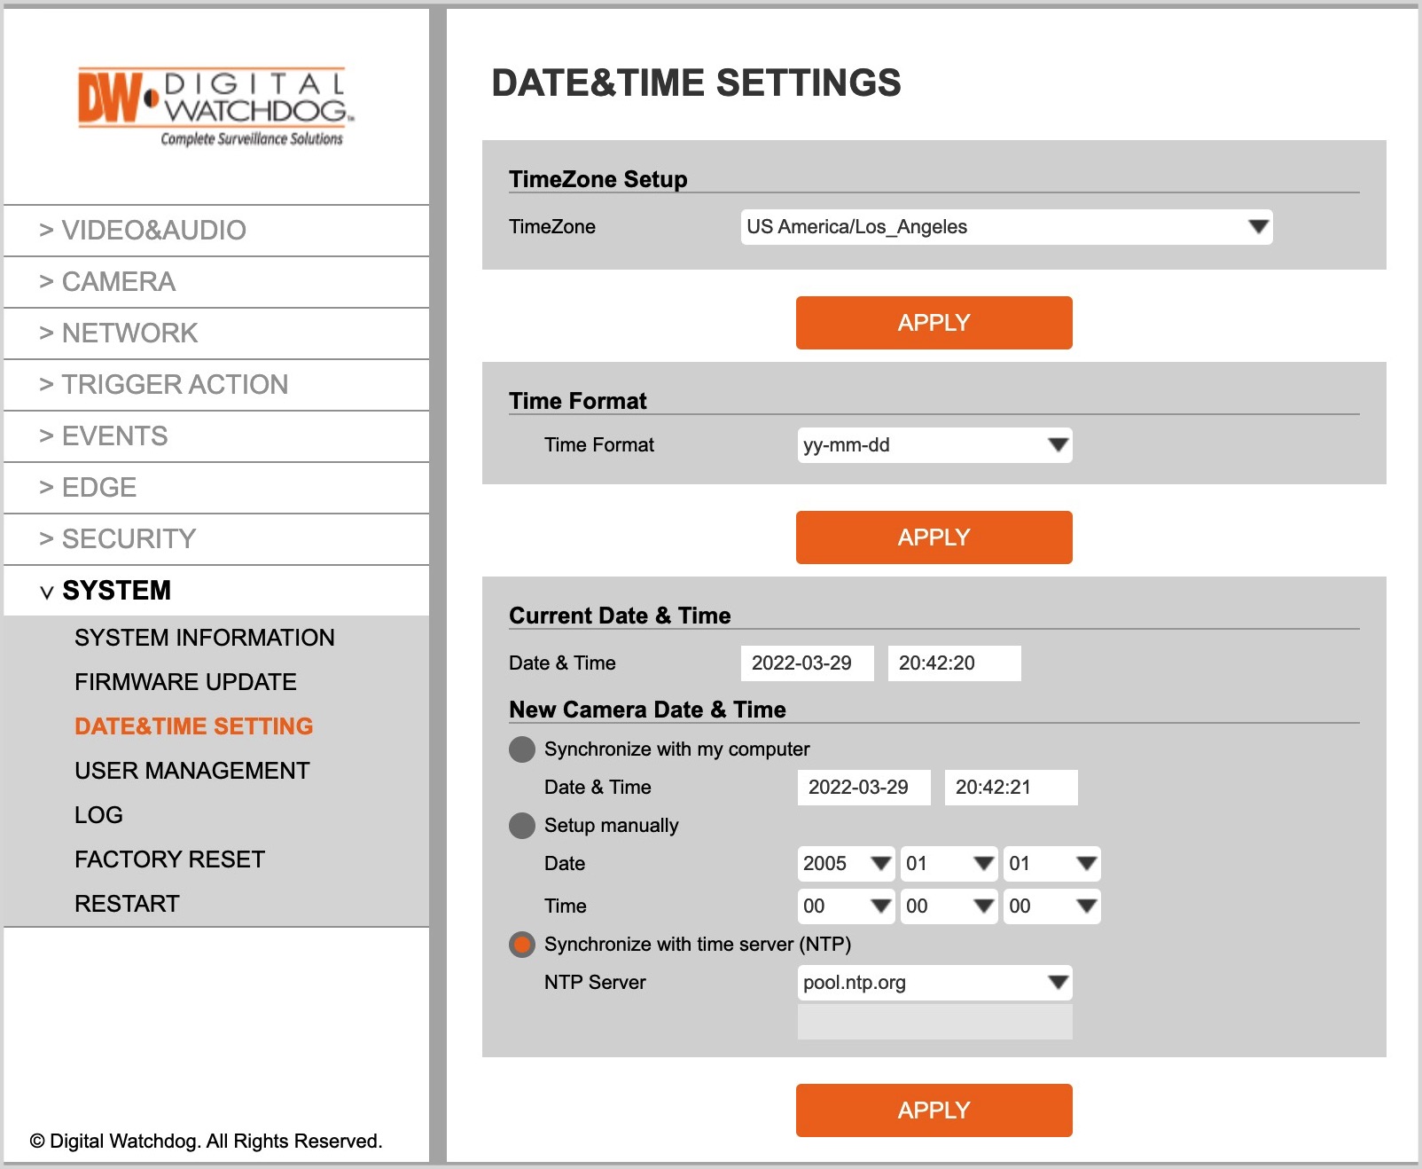Screen dimensions: 1422x1169
Task: Expand the EVENTS menu section
Action: click(x=216, y=436)
